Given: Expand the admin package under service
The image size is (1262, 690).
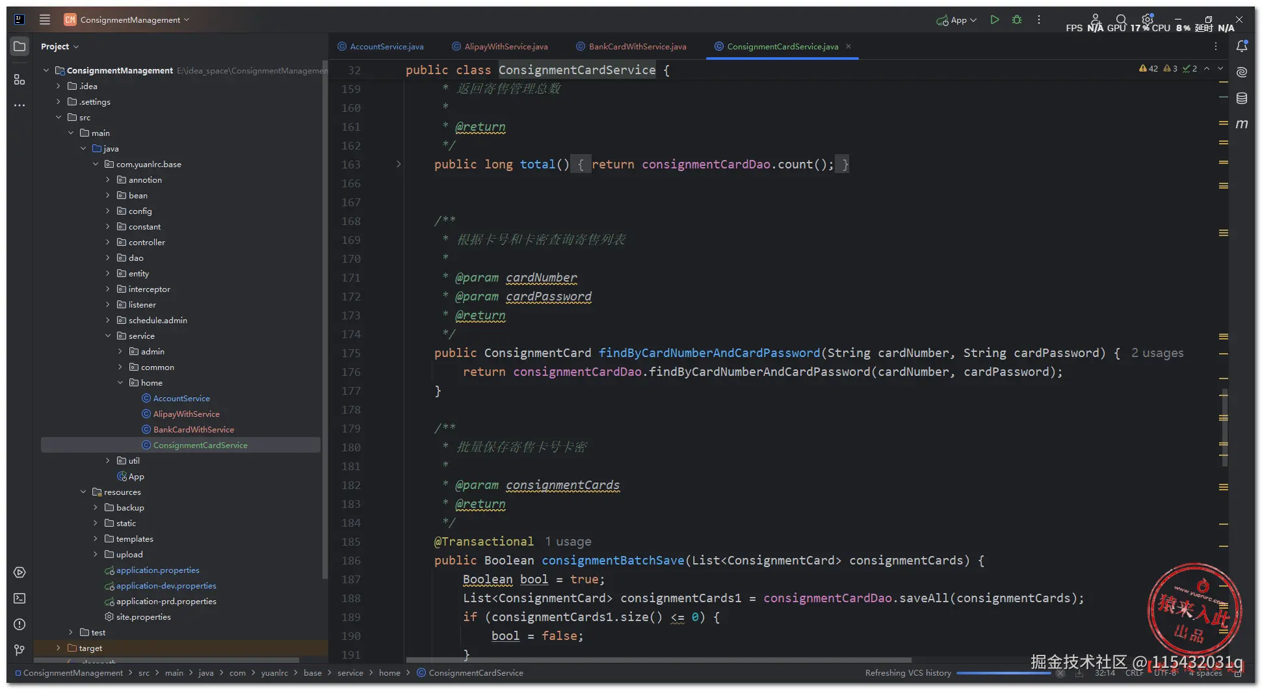Looking at the screenshot, I should pyautogui.click(x=120, y=351).
